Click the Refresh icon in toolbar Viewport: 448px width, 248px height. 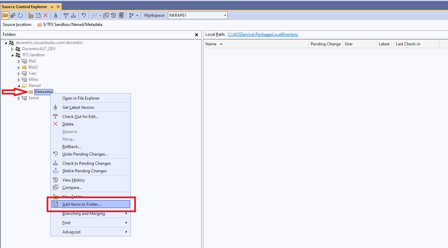point(20,15)
